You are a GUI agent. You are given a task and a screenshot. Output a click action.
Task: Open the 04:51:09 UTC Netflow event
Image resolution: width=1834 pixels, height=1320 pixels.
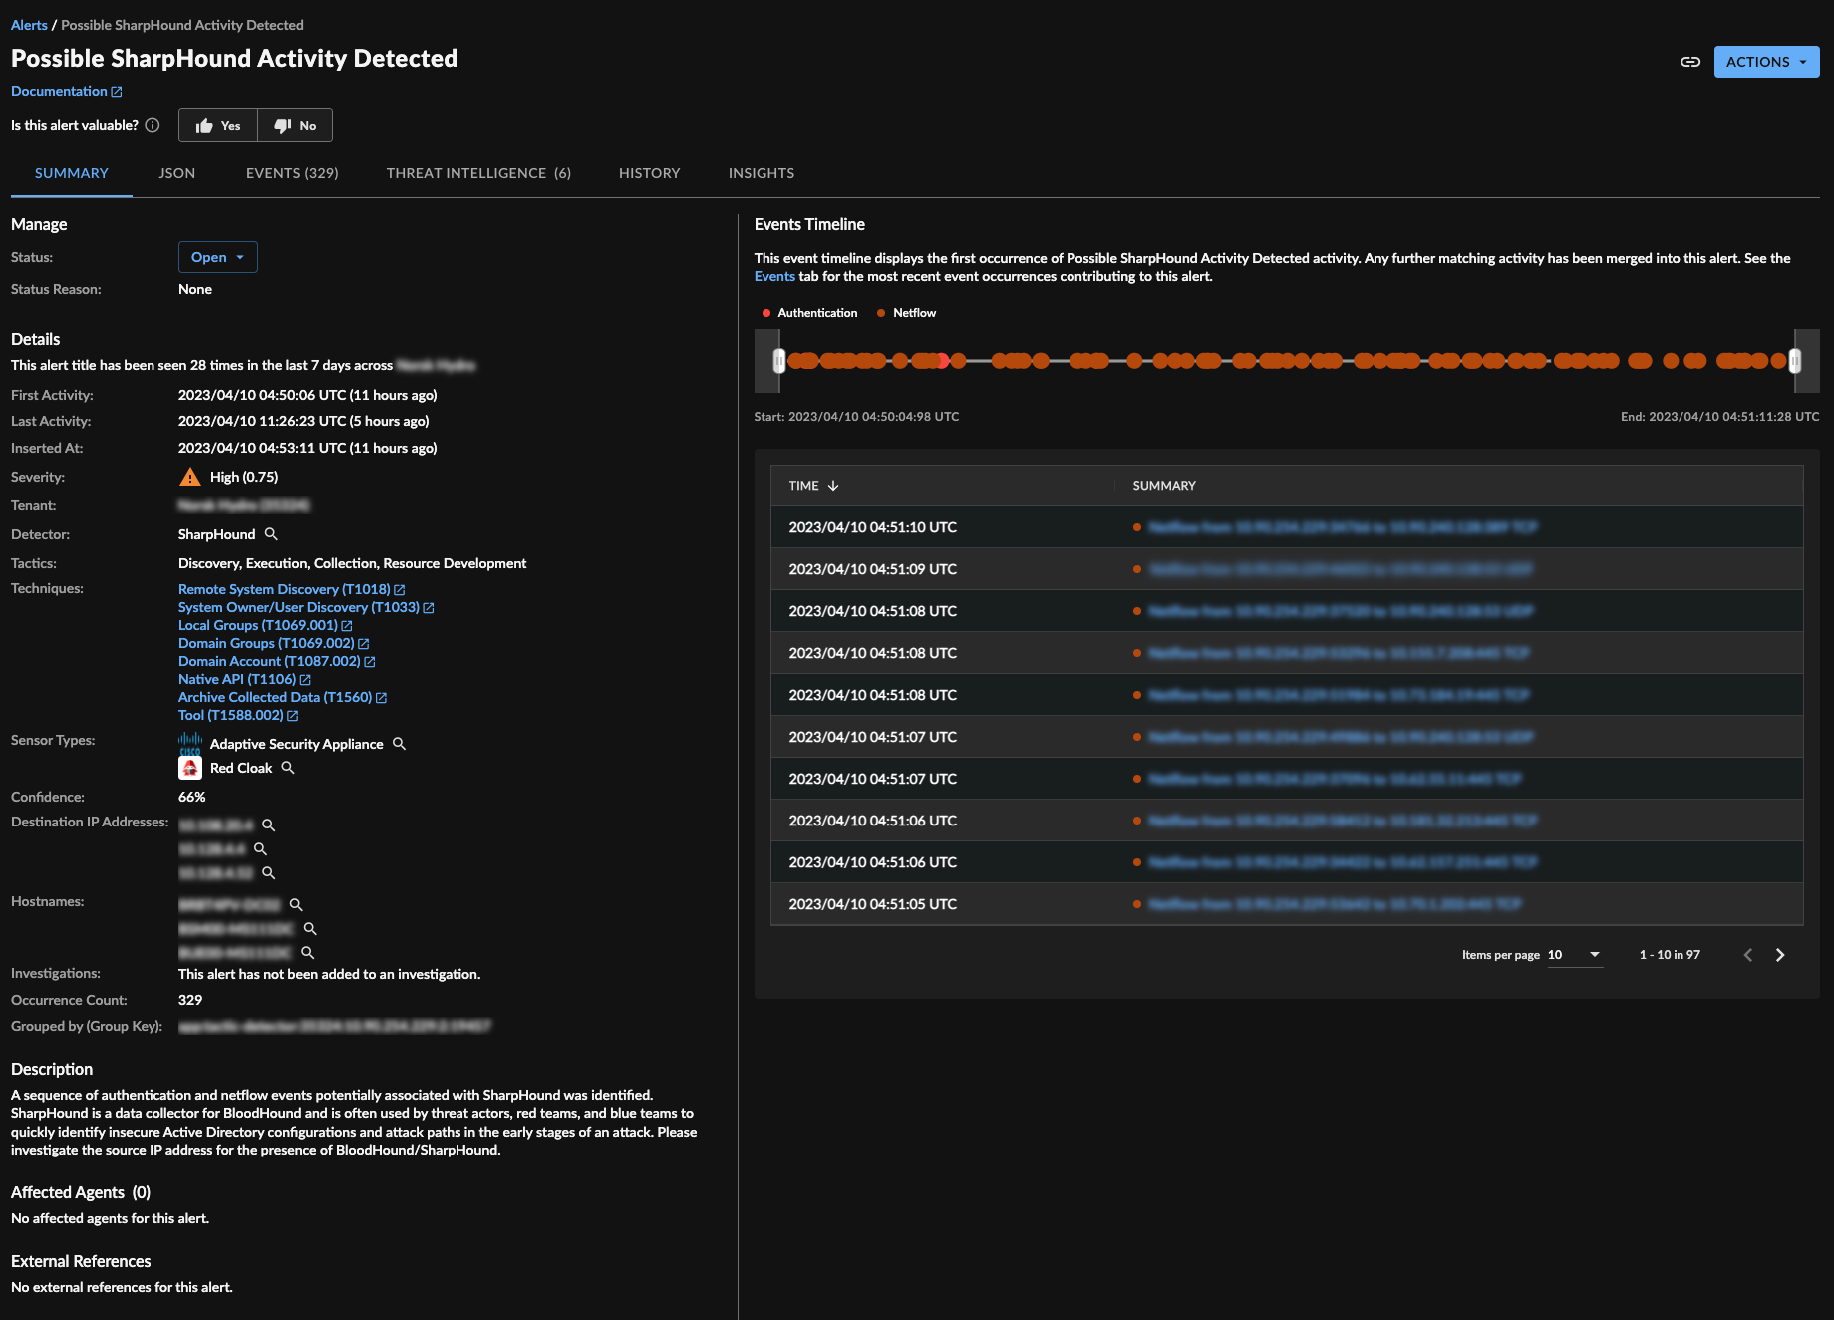(x=1341, y=569)
